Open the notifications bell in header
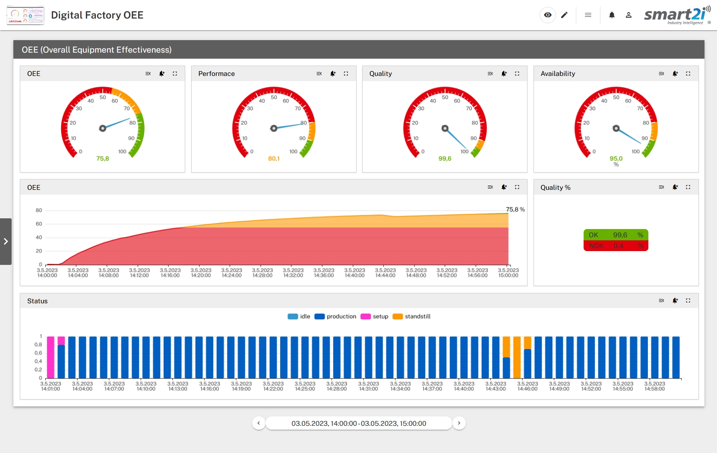Screen dimensions: 717x453 612,15
